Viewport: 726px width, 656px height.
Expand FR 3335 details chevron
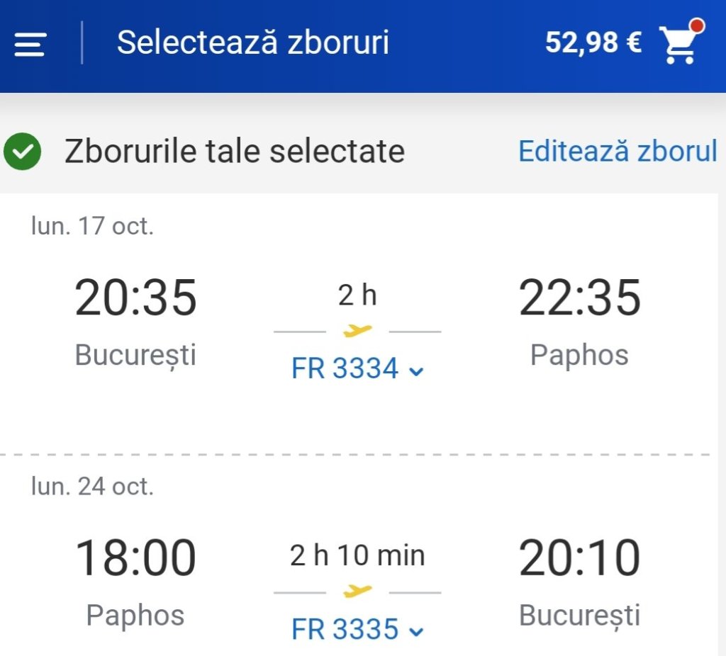[417, 631]
